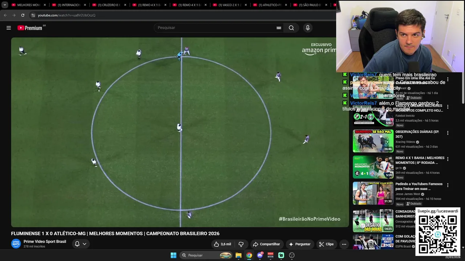The image size is (465, 261).
Task: Open the DESAFIO DAS BOLAS video thumbnail
Action: coord(373,220)
